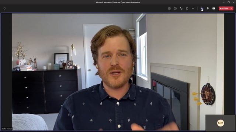Select the main speaker video
The image size is (236, 132).
tap(118, 72)
